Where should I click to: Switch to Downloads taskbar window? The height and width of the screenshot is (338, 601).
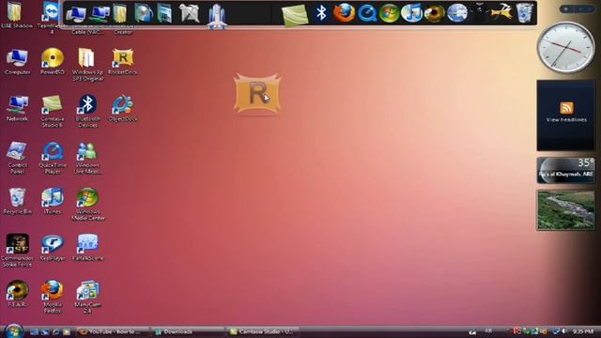pos(188,331)
